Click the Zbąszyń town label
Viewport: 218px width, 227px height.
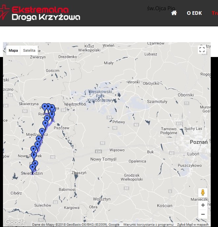click(x=79, y=173)
